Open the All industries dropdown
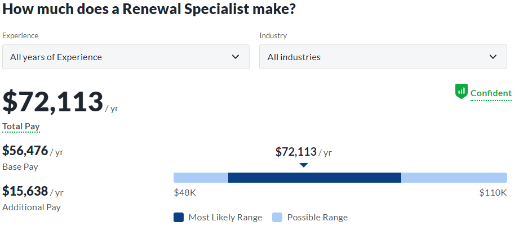 pyautogui.click(x=383, y=57)
